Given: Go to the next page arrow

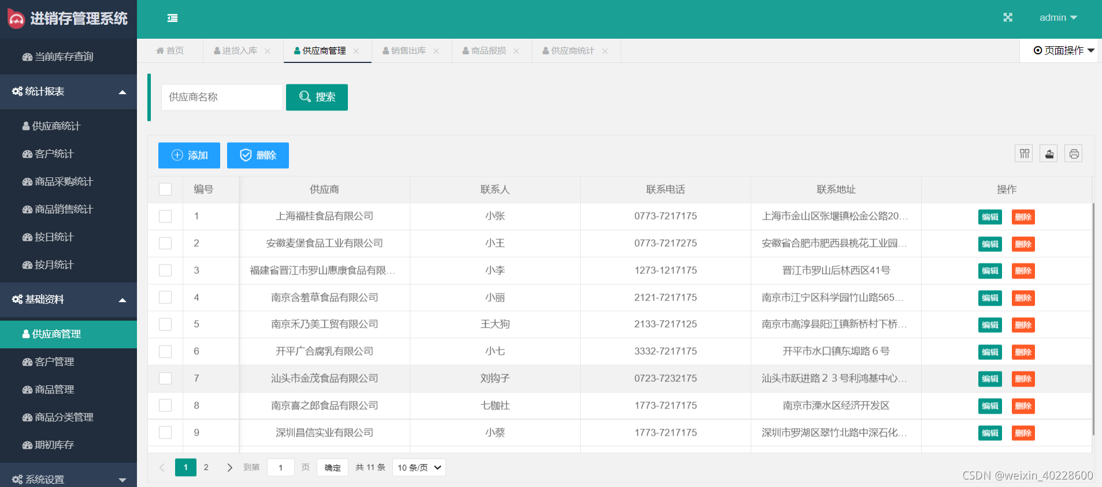Looking at the screenshot, I should [229, 467].
